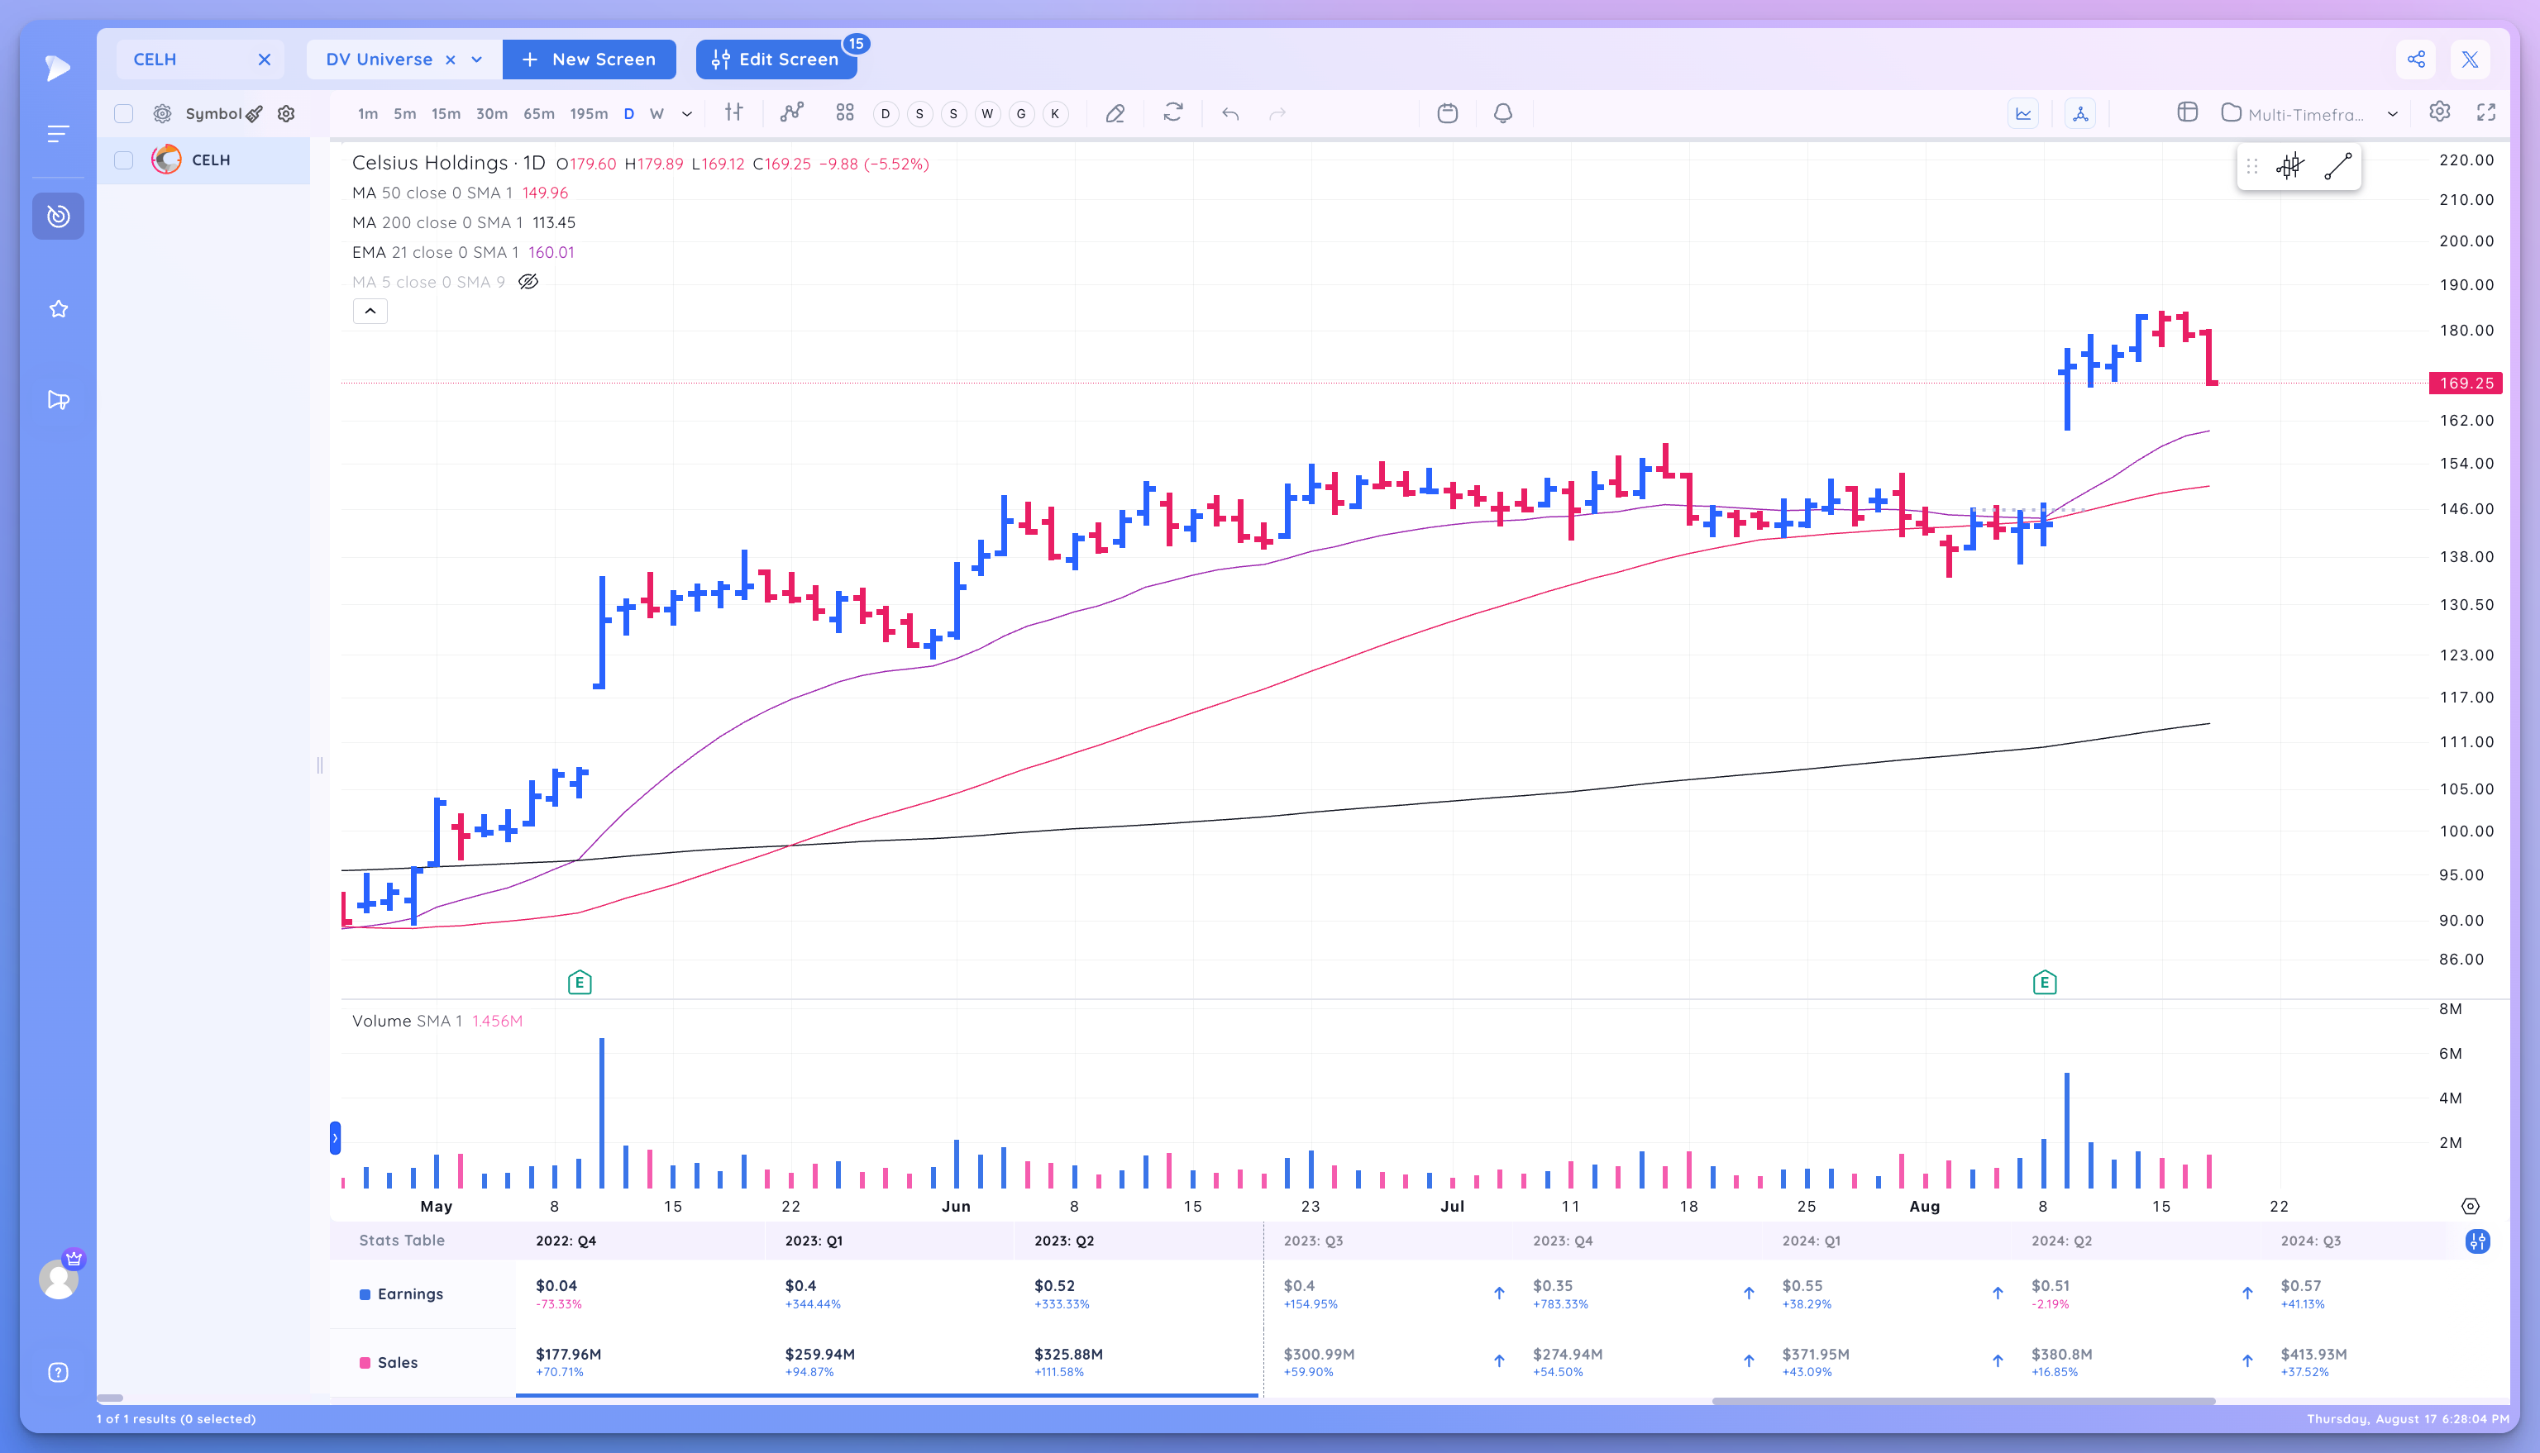The width and height of the screenshot is (2540, 1453).
Task: Expand the left volume panel arrow
Action: click(336, 1137)
